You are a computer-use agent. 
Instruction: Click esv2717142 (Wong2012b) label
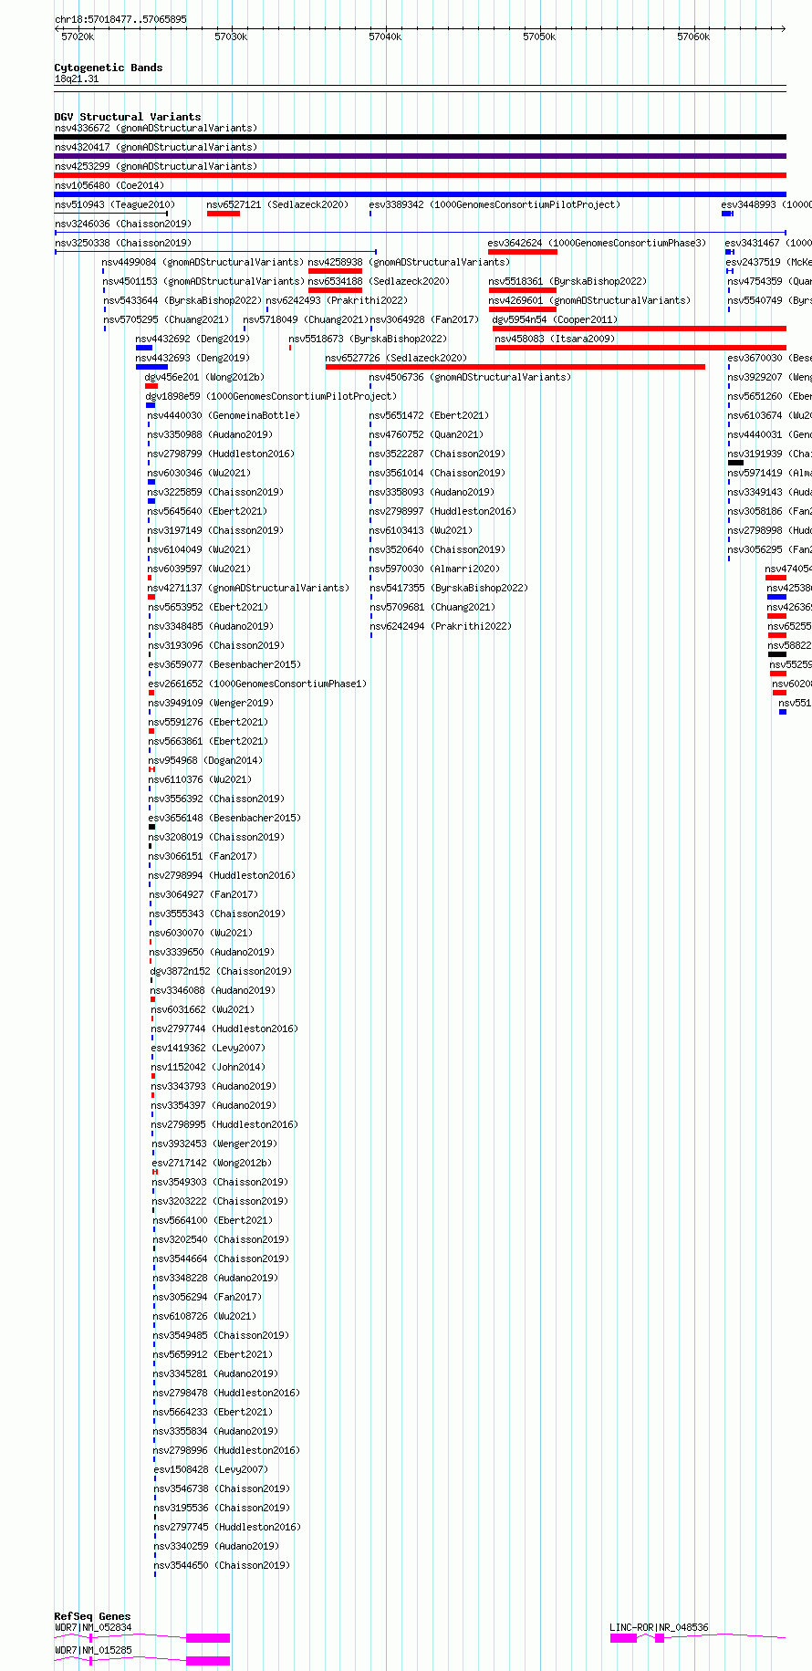pos(212,1163)
